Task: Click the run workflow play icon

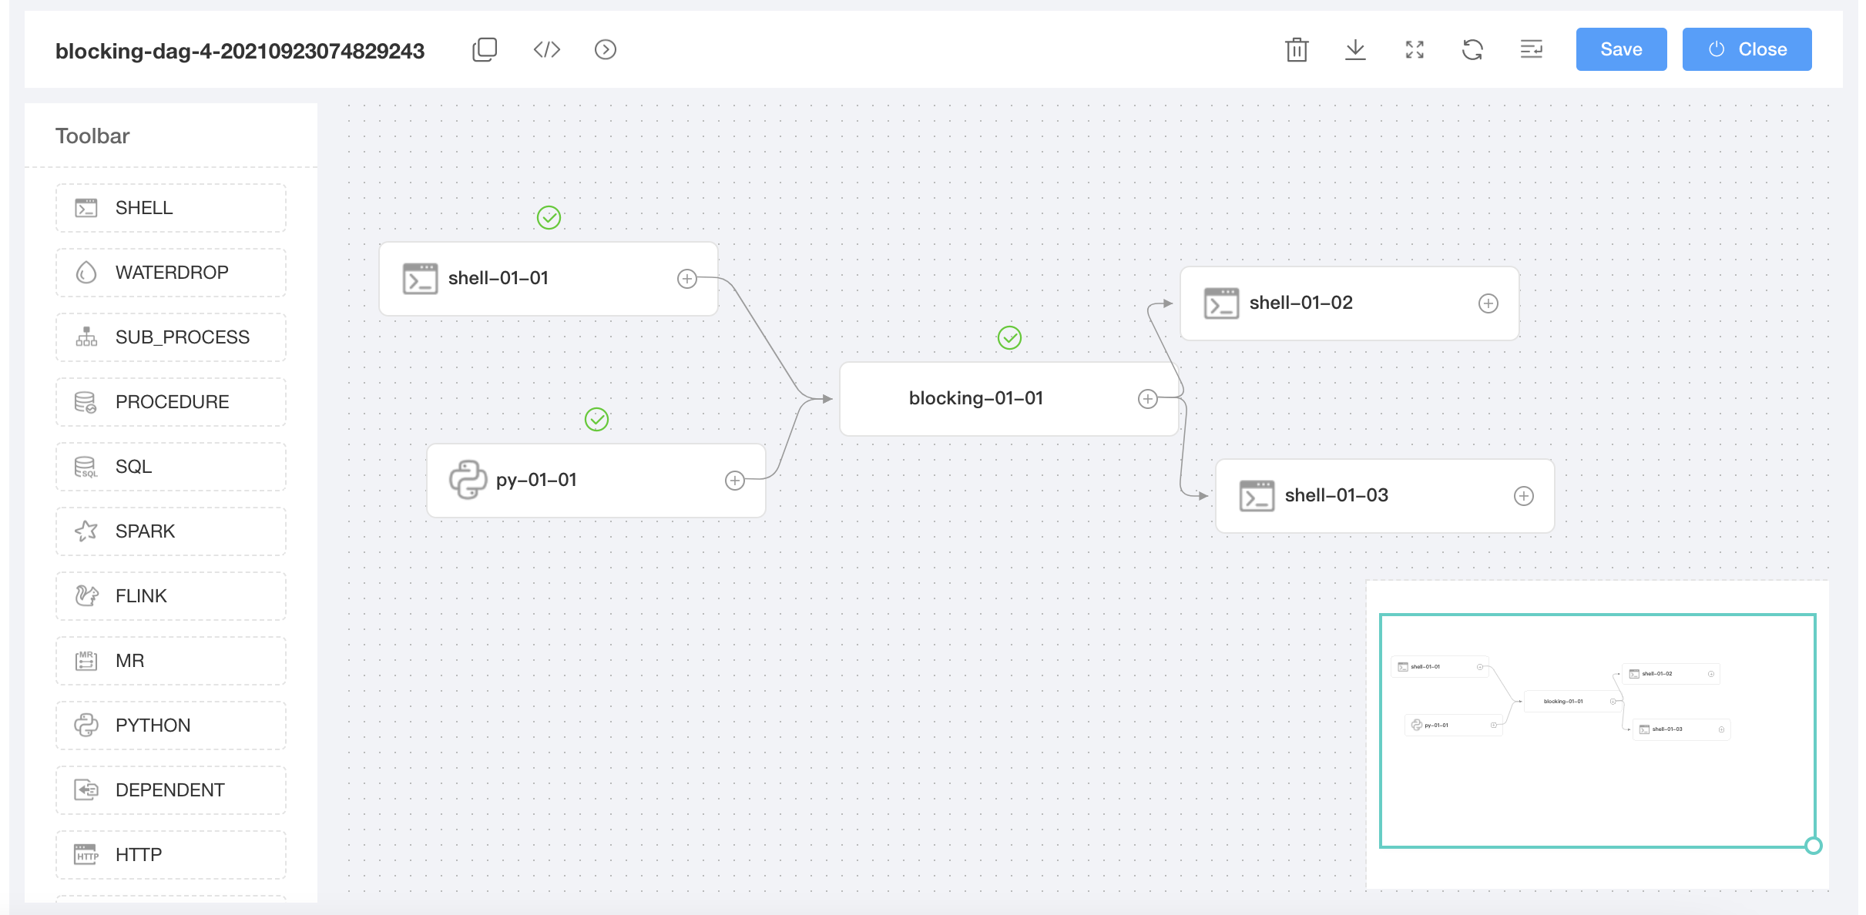Action: pyautogui.click(x=606, y=50)
